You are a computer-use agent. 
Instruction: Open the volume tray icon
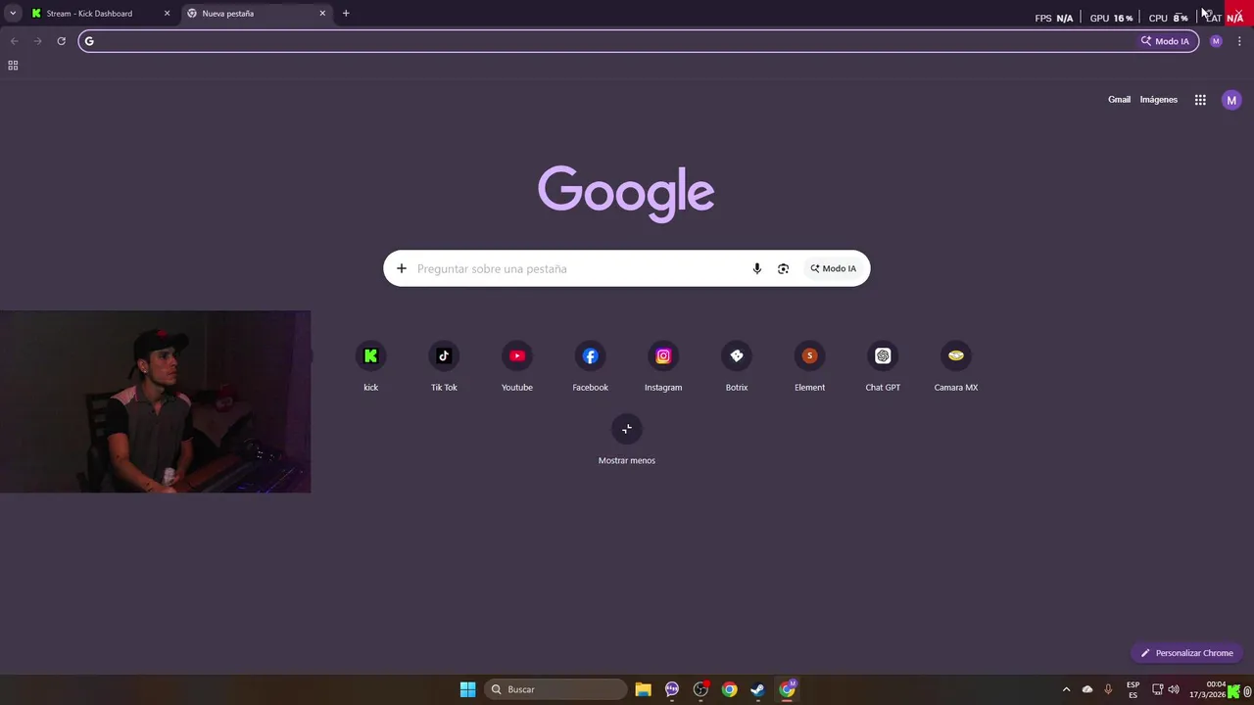[1174, 689]
